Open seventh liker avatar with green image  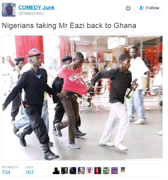106,170
